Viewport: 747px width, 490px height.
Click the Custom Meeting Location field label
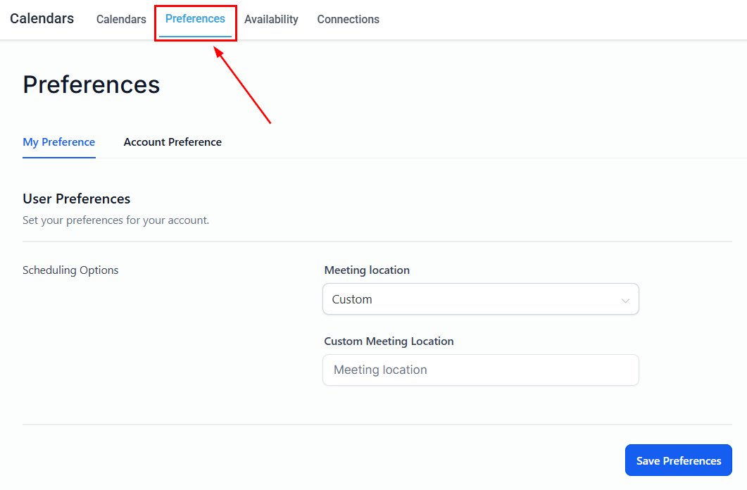point(389,341)
